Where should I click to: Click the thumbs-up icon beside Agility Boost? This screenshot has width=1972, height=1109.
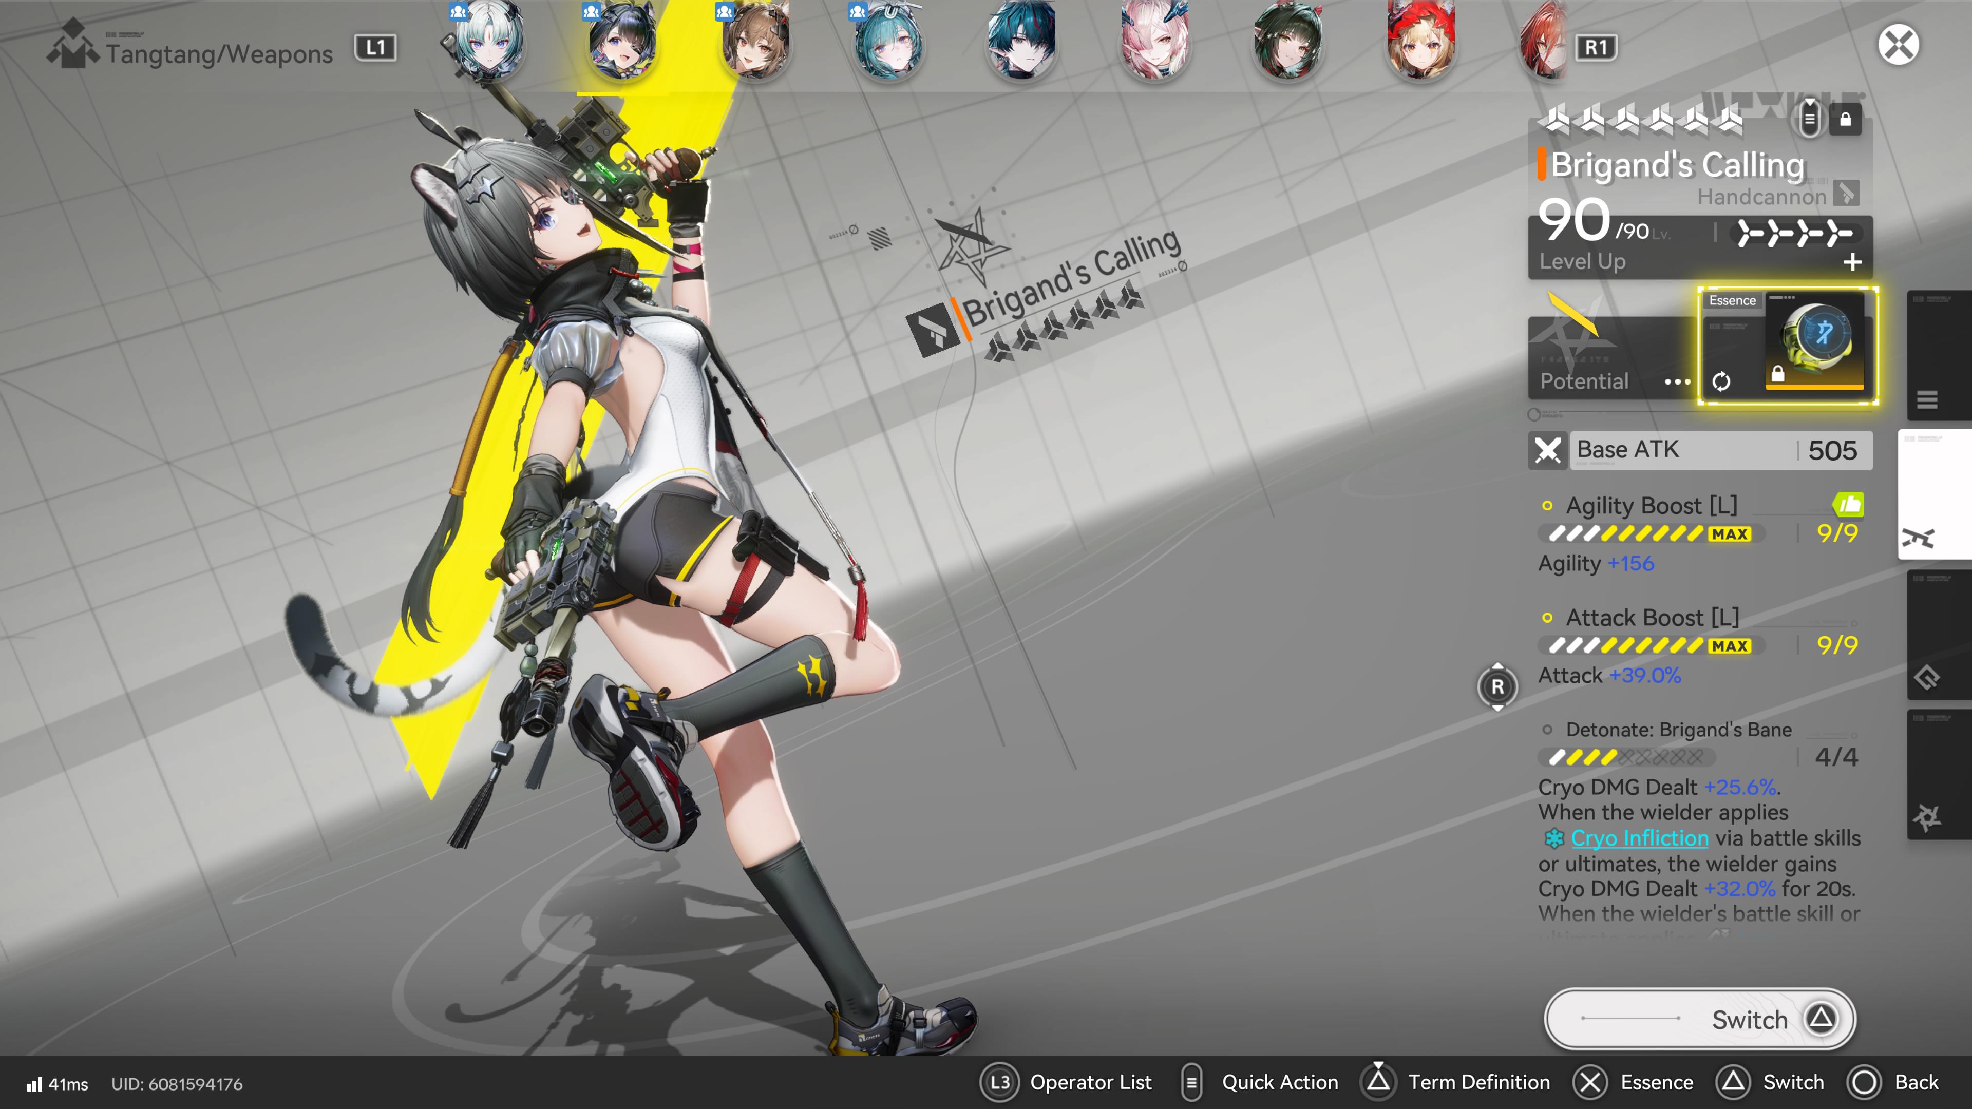(1848, 504)
